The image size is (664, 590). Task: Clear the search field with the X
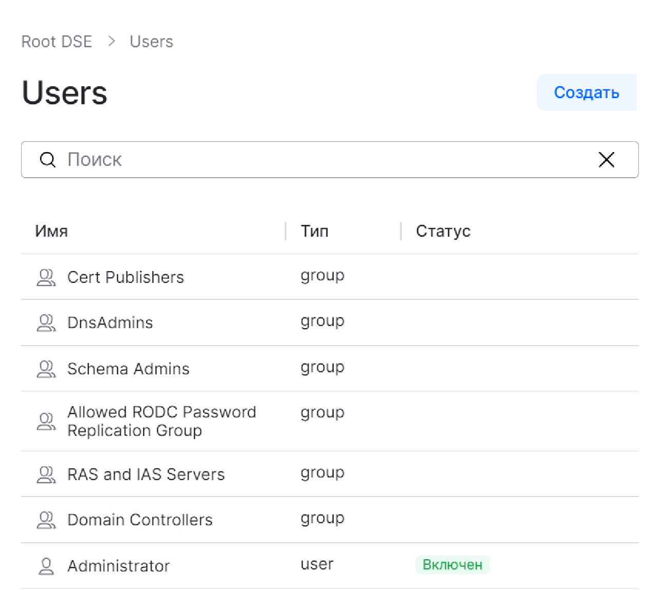(606, 160)
